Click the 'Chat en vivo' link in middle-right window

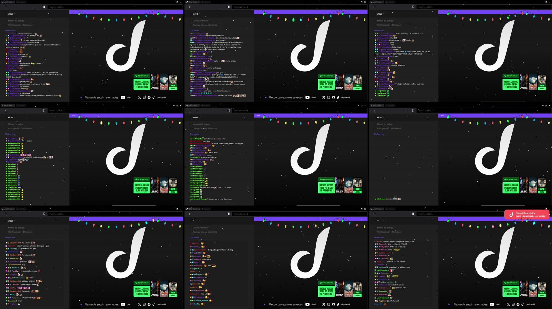coord(379,134)
